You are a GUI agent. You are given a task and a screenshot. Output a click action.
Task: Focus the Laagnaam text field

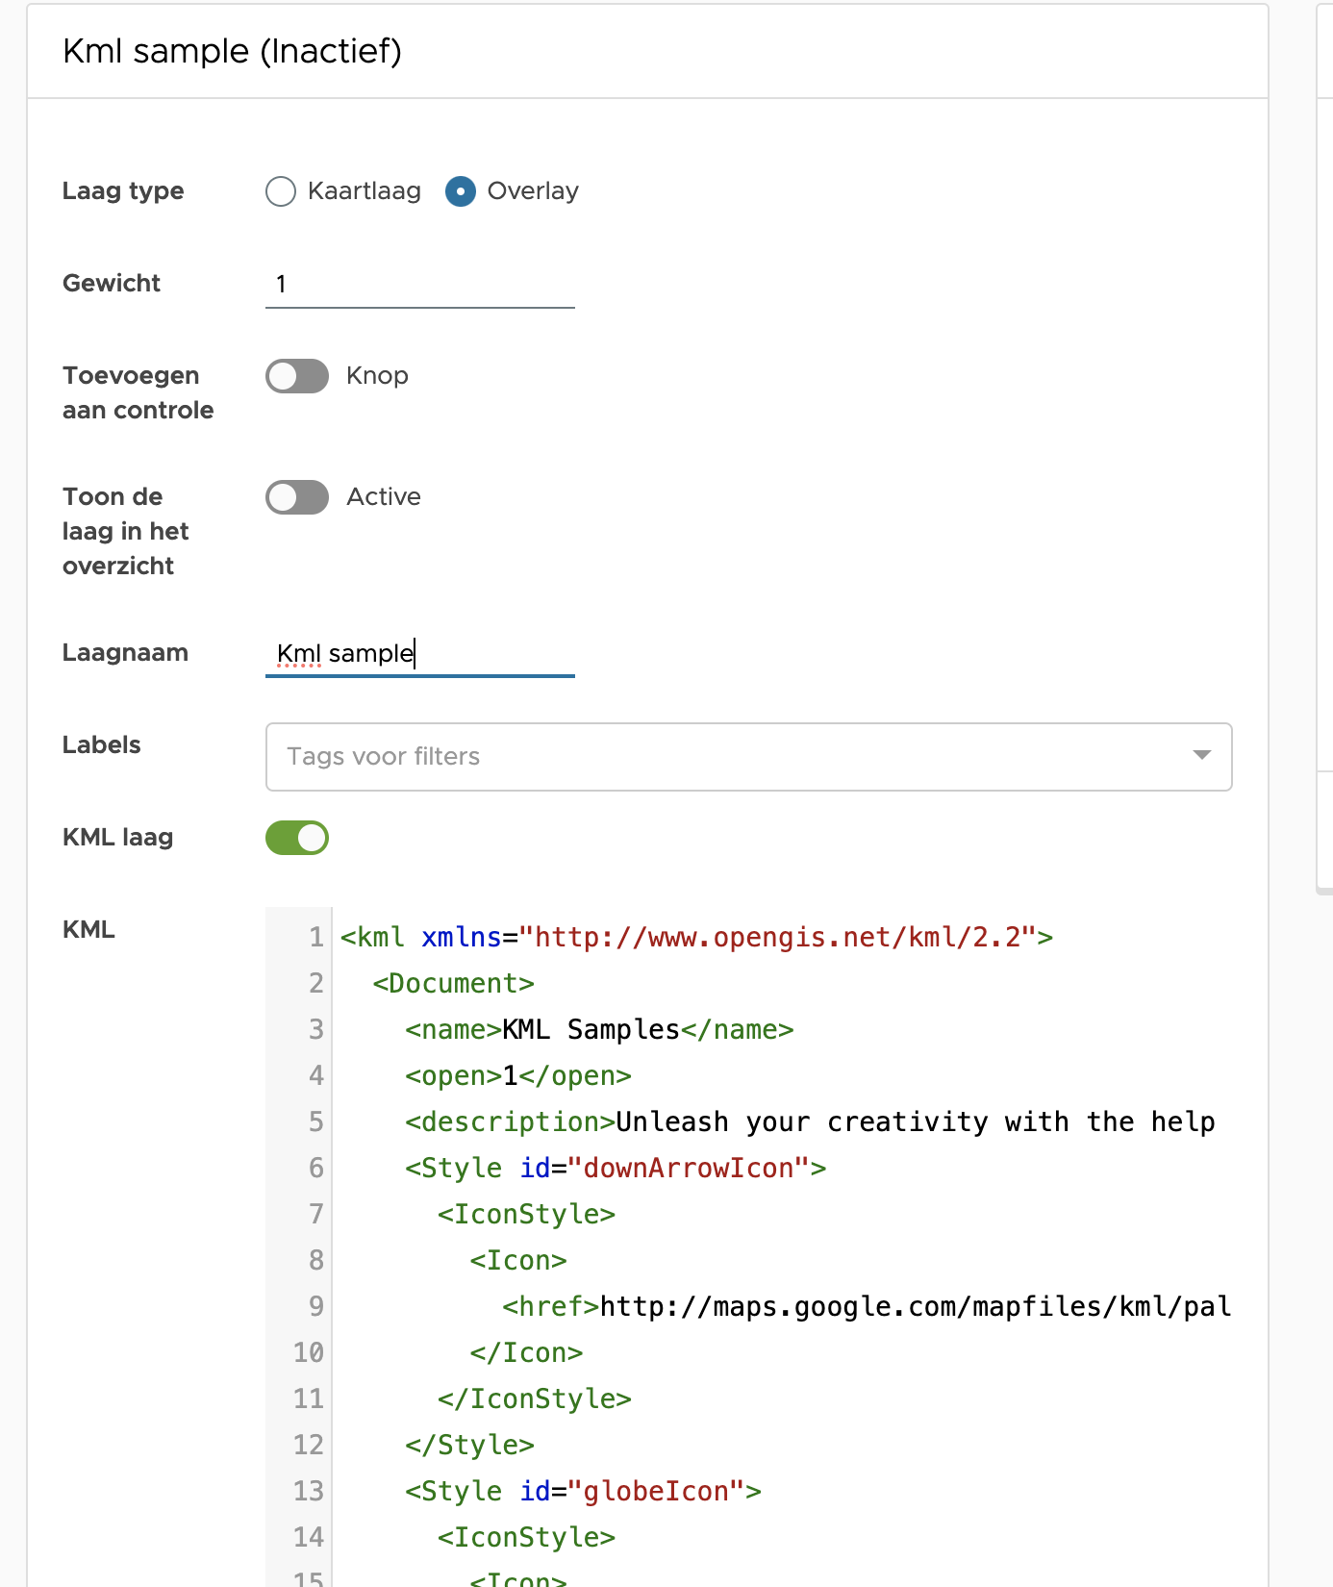(419, 654)
